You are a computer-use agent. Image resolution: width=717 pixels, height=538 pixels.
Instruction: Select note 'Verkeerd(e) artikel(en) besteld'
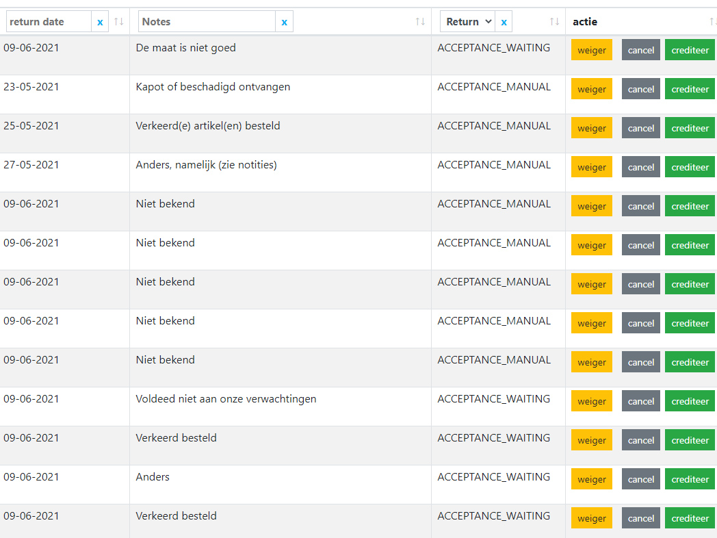[207, 126]
